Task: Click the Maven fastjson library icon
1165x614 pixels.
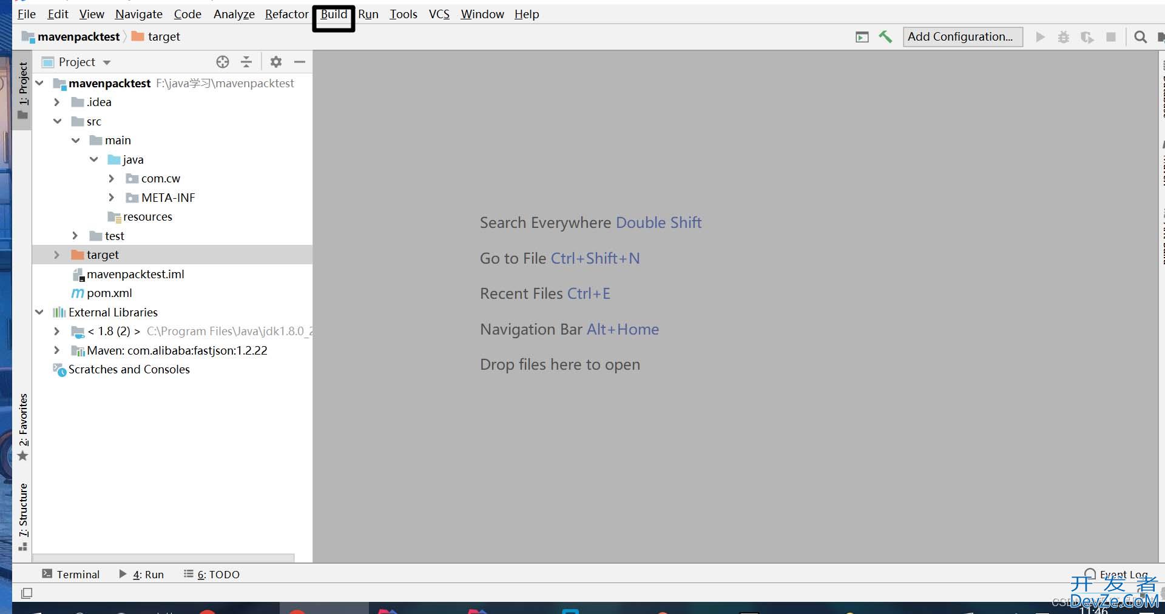Action: (x=78, y=351)
